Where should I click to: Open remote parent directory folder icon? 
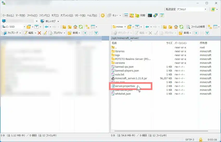[165, 27]
